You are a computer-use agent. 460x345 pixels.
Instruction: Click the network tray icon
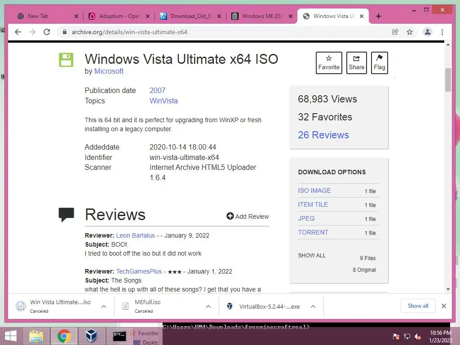coord(407,336)
